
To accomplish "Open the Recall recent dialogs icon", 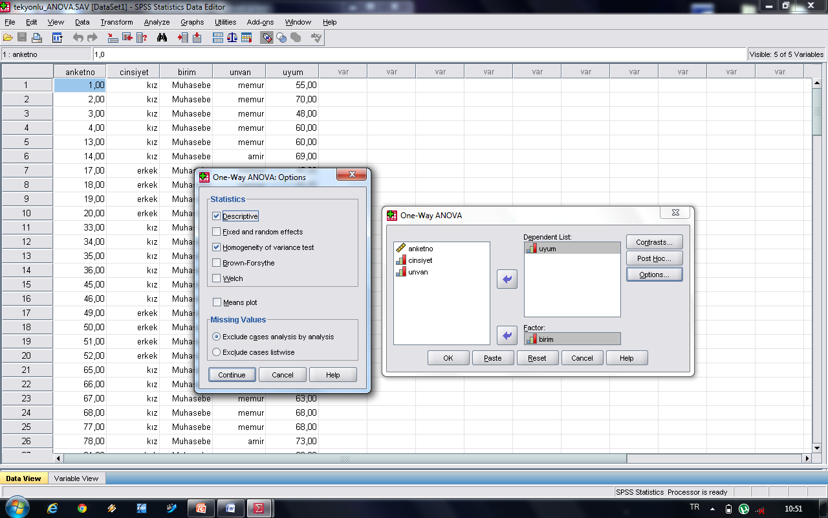I will point(57,38).
